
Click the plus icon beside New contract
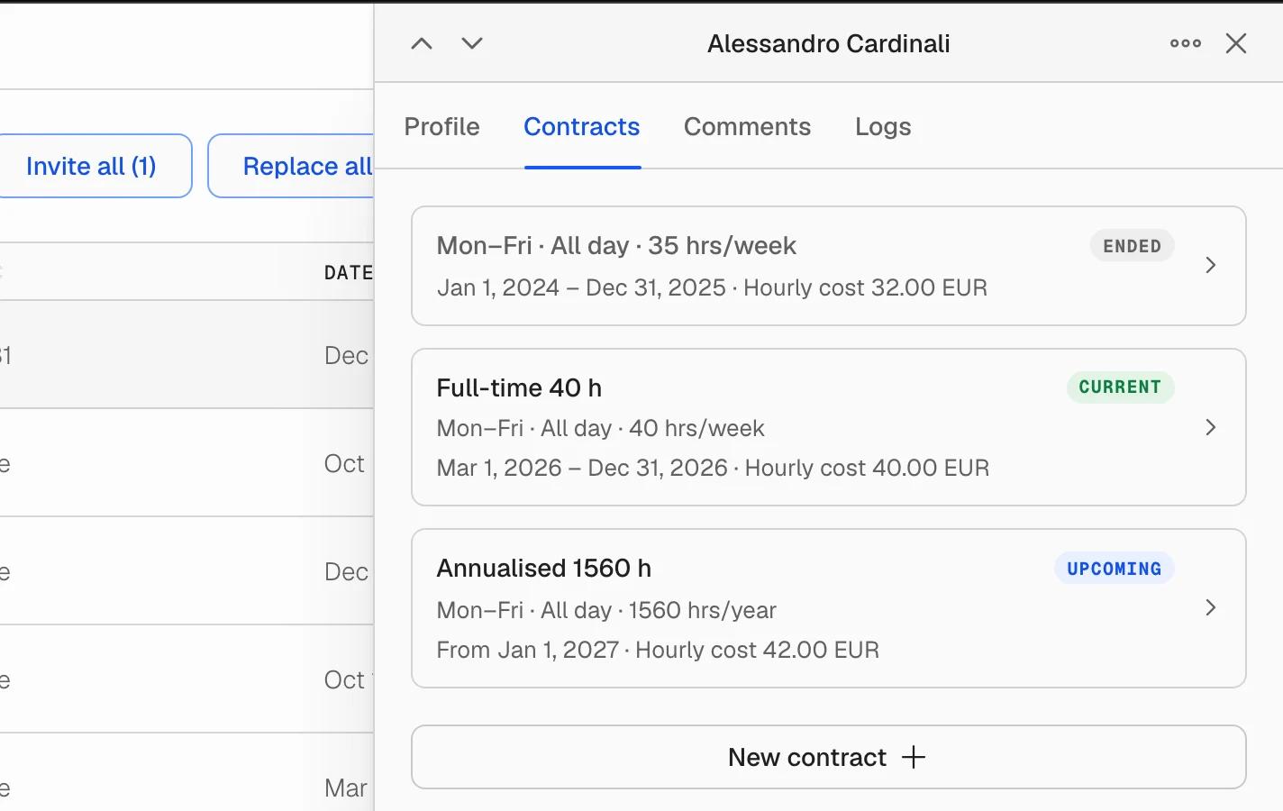point(914,757)
